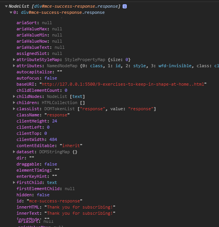Click the id "mce-success-response" value
Viewport: 219px width, 227px height.
(55, 201)
